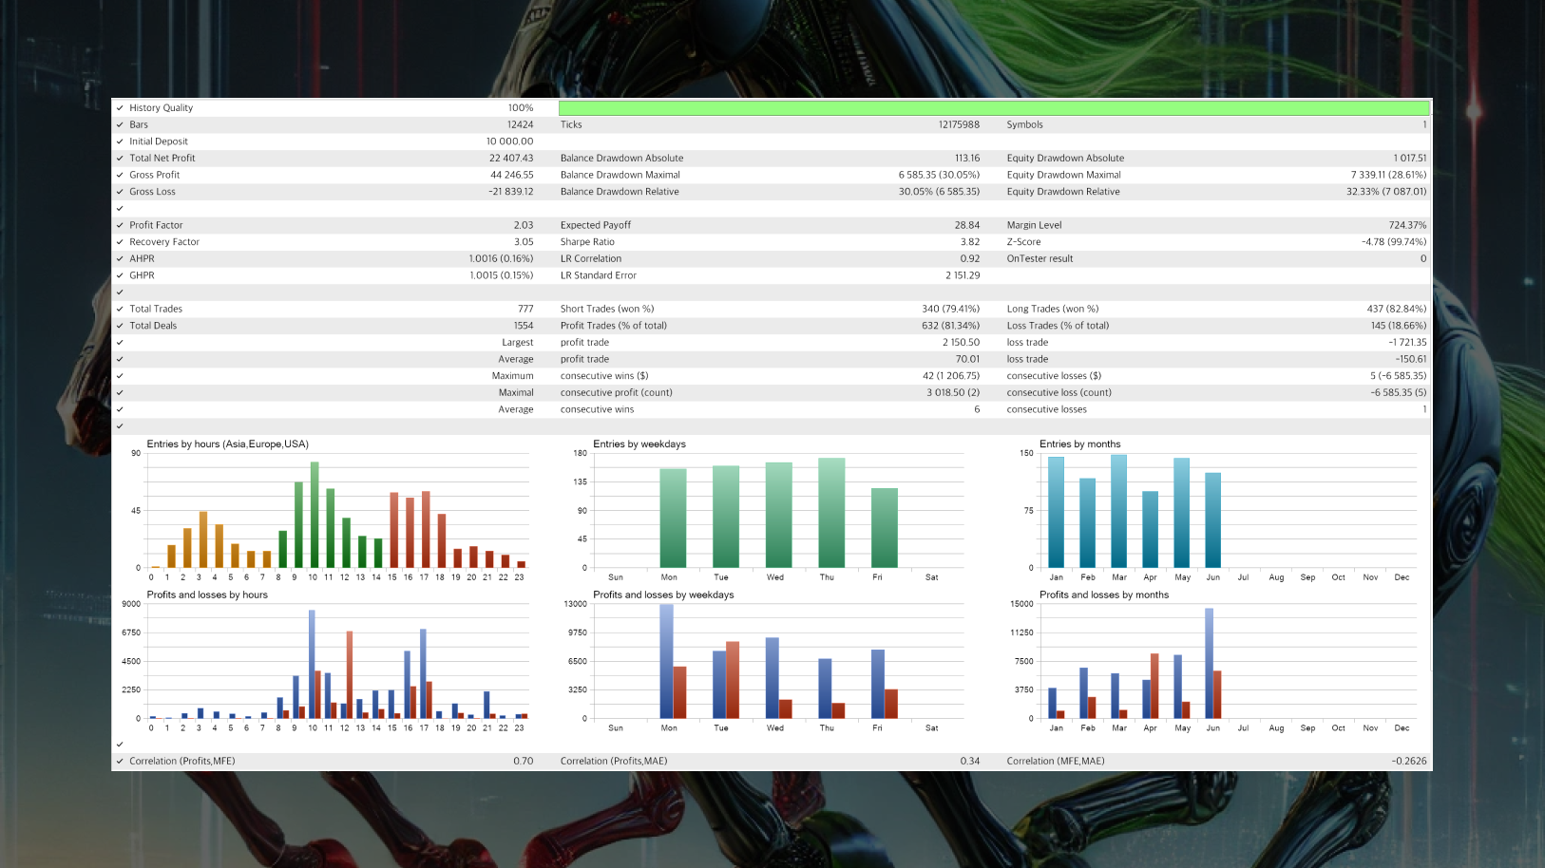Uncheck the Total Deals row

pos(121,325)
